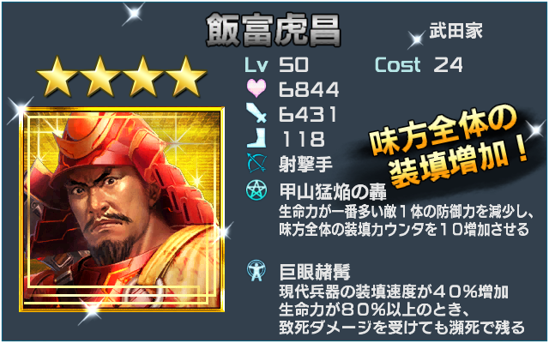549x343 pixels.
Task: Click the HP value 6844
Action: point(309,89)
